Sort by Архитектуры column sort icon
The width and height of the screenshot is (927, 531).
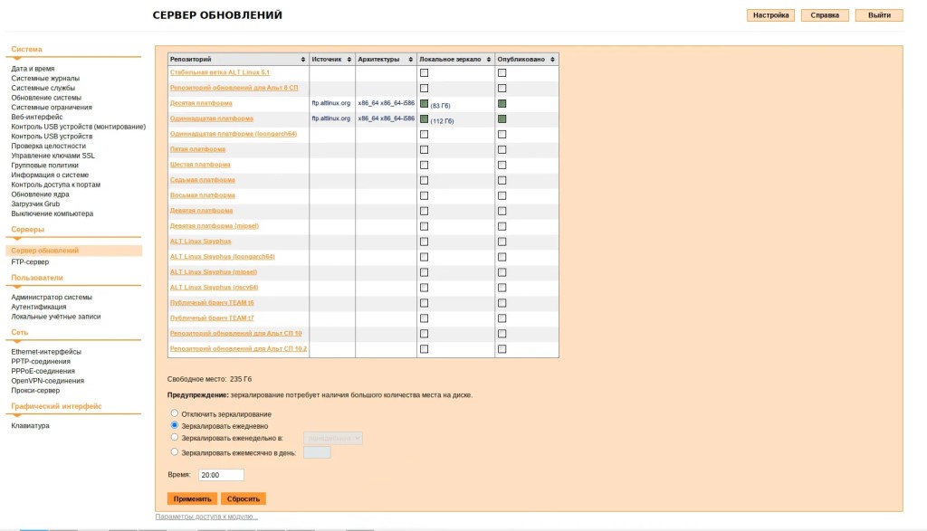pyautogui.click(x=410, y=59)
